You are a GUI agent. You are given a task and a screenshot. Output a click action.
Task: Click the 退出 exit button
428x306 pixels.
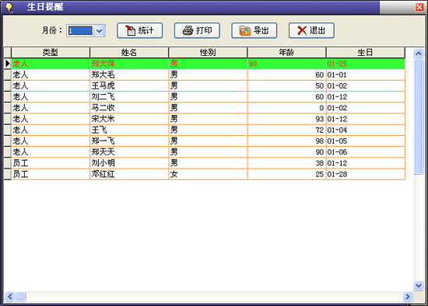pyautogui.click(x=311, y=30)
